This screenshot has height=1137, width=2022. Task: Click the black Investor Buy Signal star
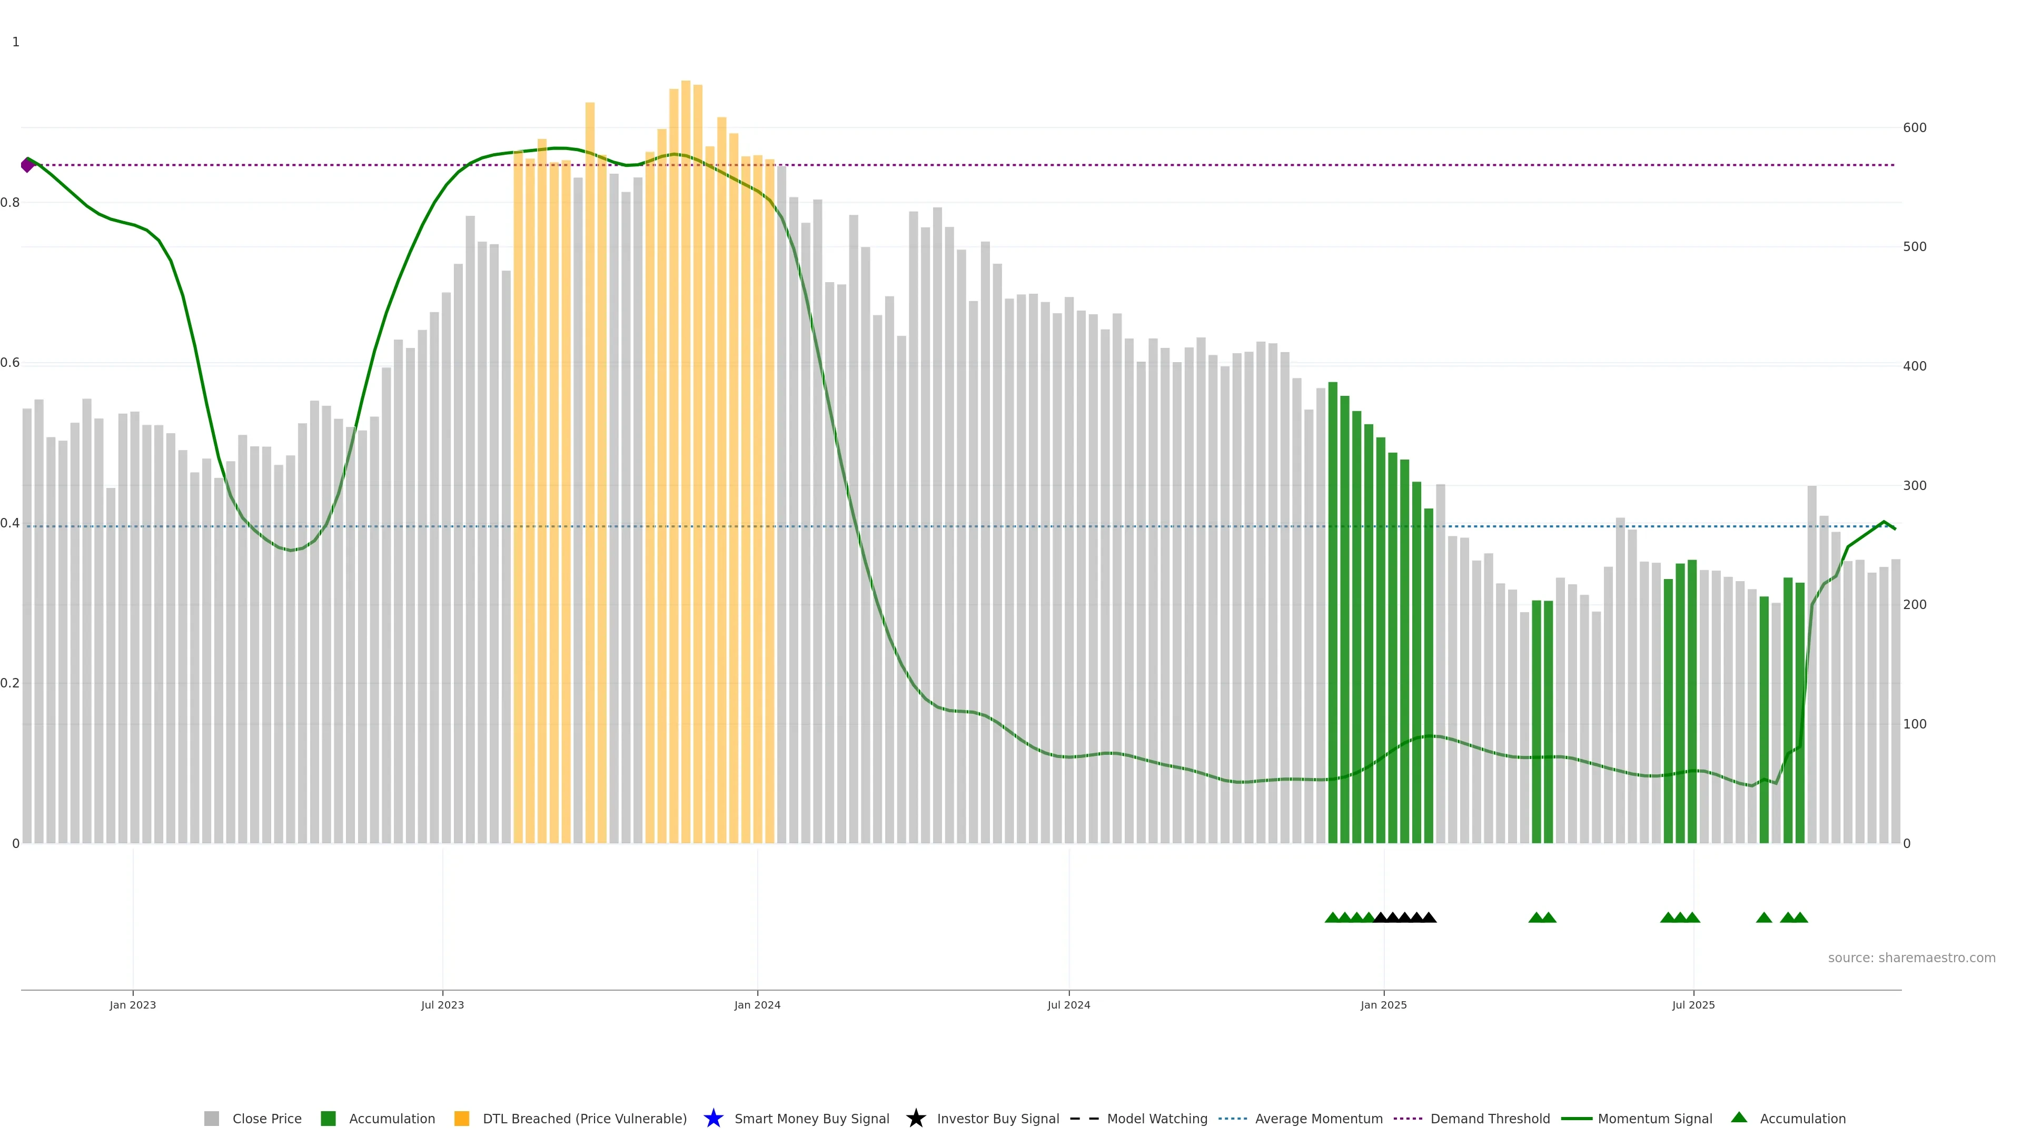click(x=915, y=1118)
